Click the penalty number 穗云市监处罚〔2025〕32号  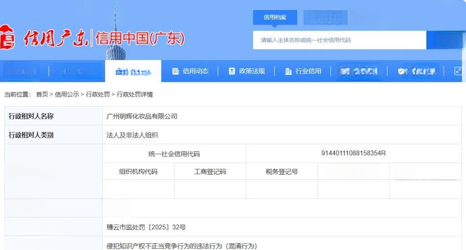[146, 227]
